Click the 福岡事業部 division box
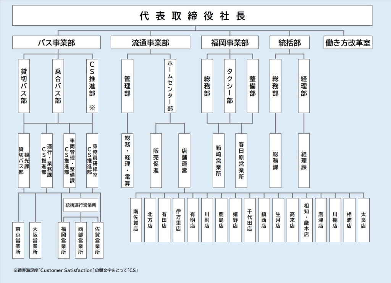Screen dimensions: 391x283 tap(230, 42)
